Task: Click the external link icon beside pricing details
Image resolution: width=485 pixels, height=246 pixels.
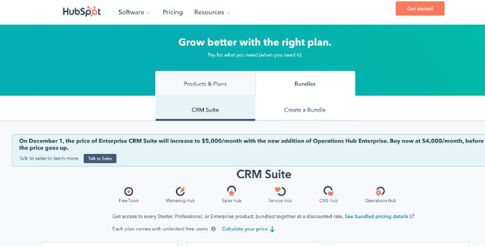Action: 412,216
